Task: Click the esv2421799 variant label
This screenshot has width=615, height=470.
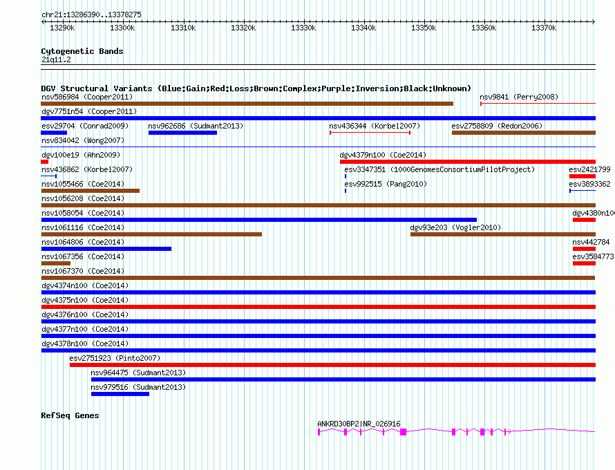Action: [590, 169]
